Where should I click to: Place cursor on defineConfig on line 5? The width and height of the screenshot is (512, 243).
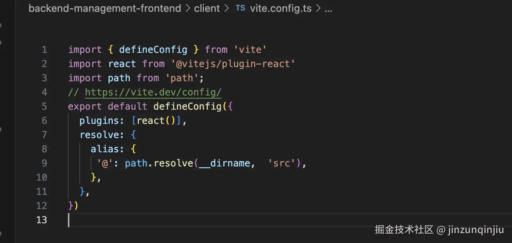point(187,107)
